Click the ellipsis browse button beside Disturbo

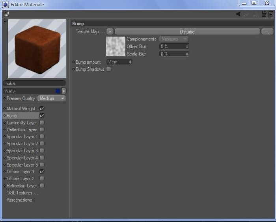[267, 31]
